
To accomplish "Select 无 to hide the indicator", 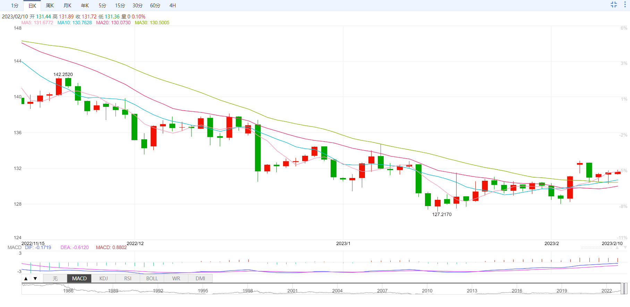I will (x=55, y=279).
